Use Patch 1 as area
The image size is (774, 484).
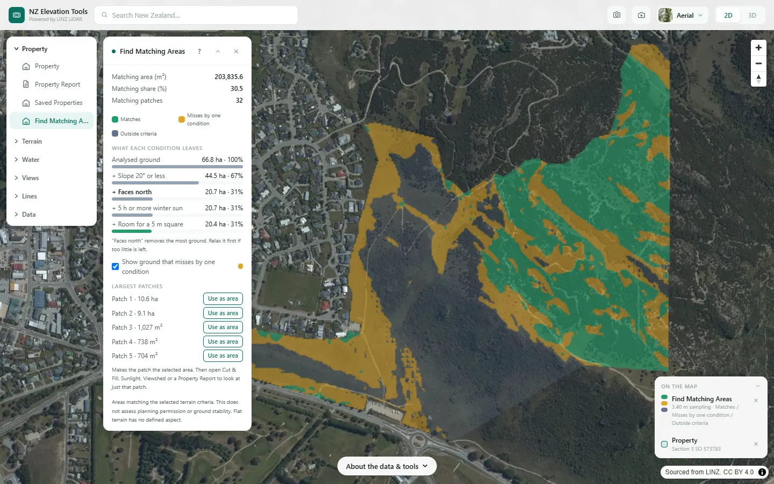[223, 299]
